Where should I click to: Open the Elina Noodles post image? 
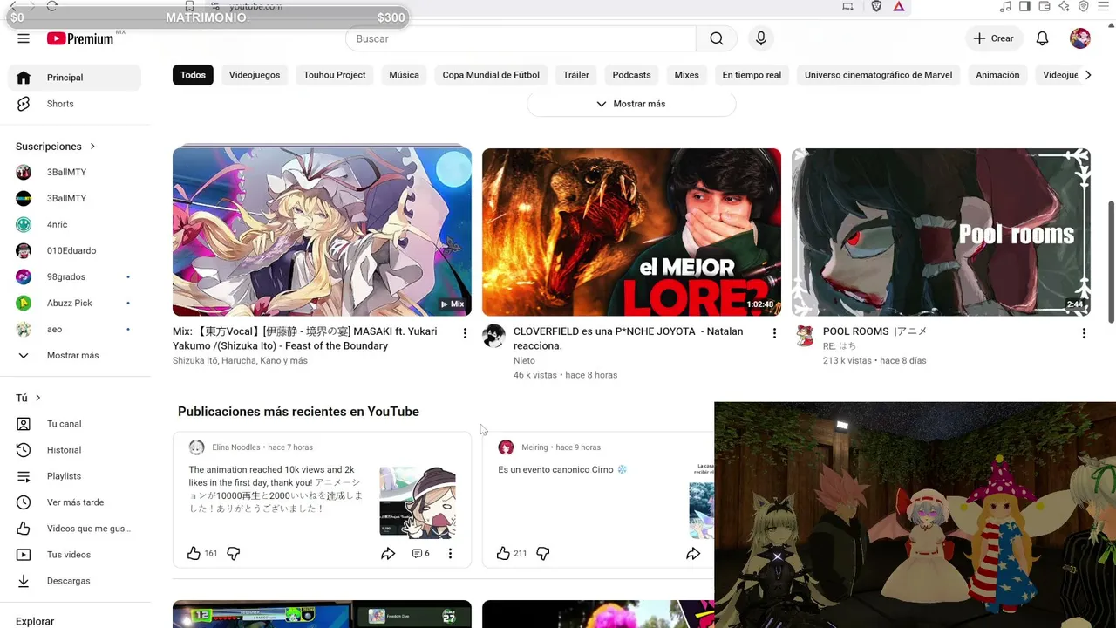pyautogui.click(x=418, y=502)
